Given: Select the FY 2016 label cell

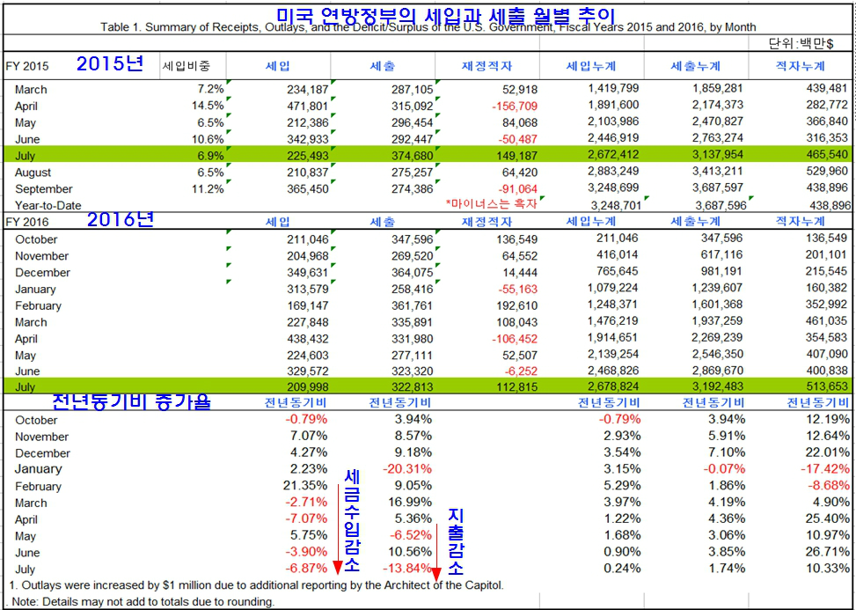Looking at the screenshot, I should pyautogui.click(x=27, y=222).
